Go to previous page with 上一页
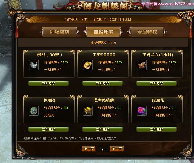This screenshot has width=194, height=163. coord(88,149)
